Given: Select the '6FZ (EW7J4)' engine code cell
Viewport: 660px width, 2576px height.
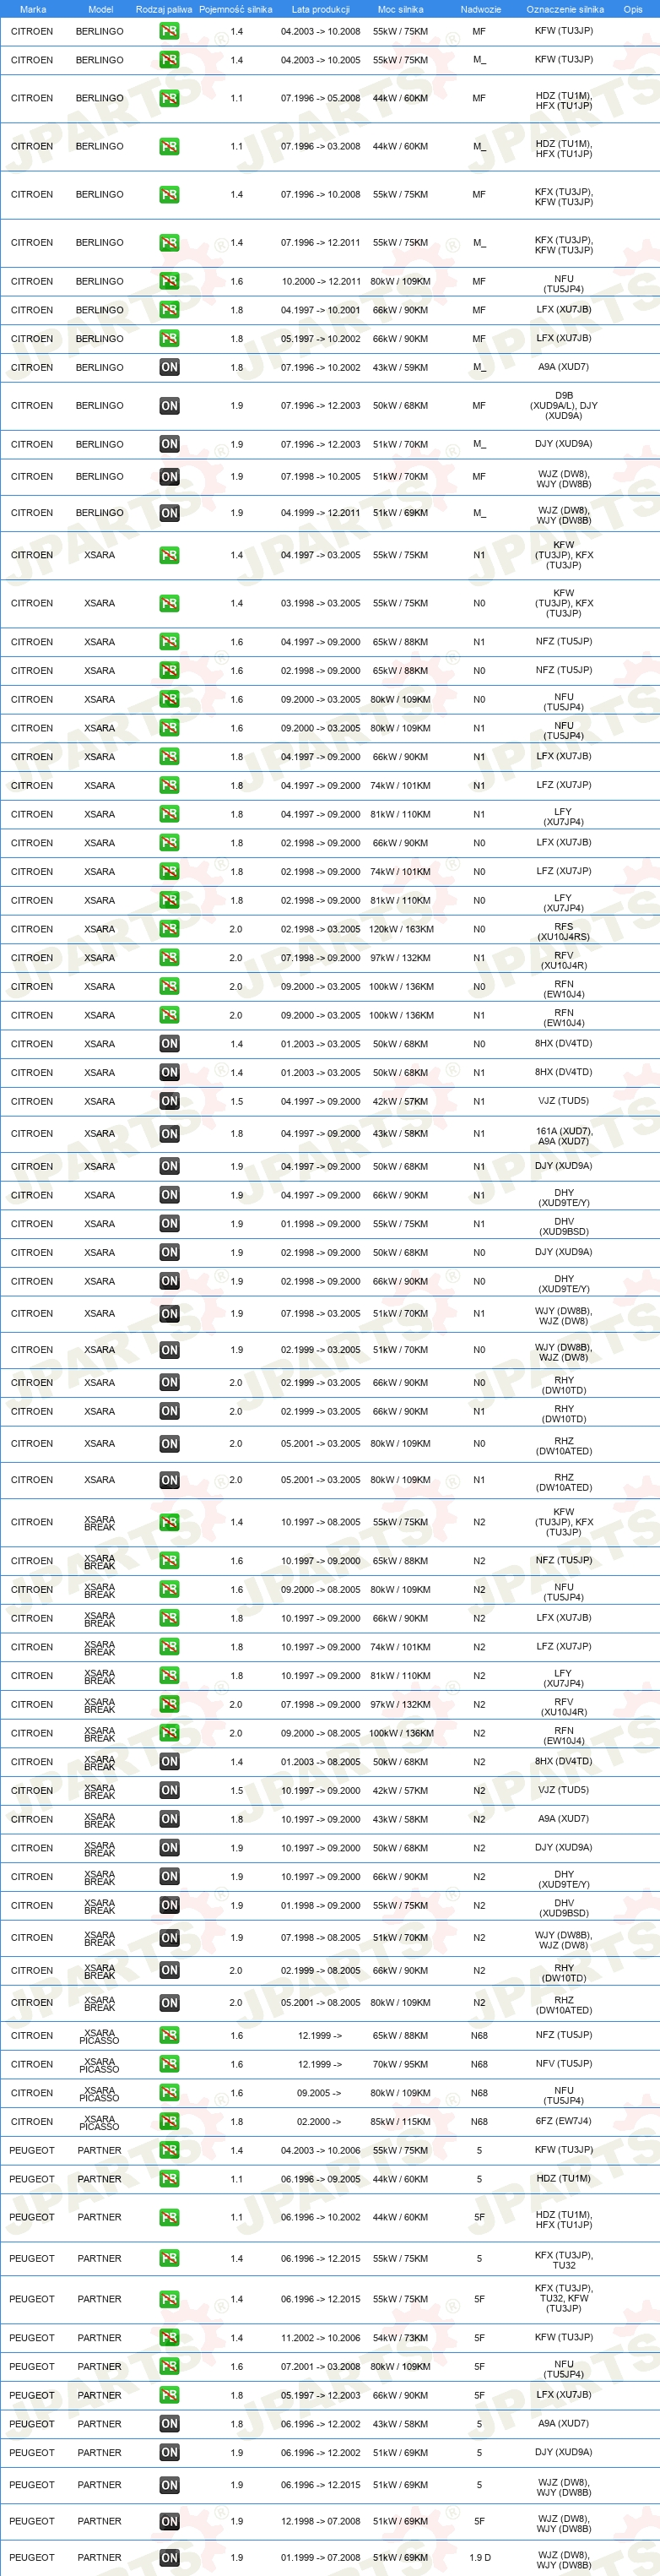Looking at the screenshot, I should (x=564, y=2121).
